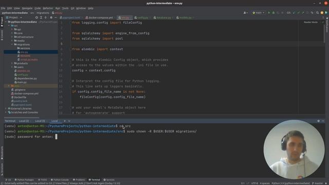Hide the terminal panel with minus icon
Image resolution: width=329 pixels, height=185 pixels.
coord(323,121)
